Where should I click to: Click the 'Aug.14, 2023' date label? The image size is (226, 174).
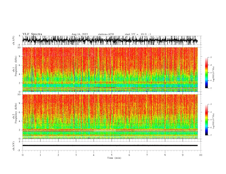click(x=80, y=34)
